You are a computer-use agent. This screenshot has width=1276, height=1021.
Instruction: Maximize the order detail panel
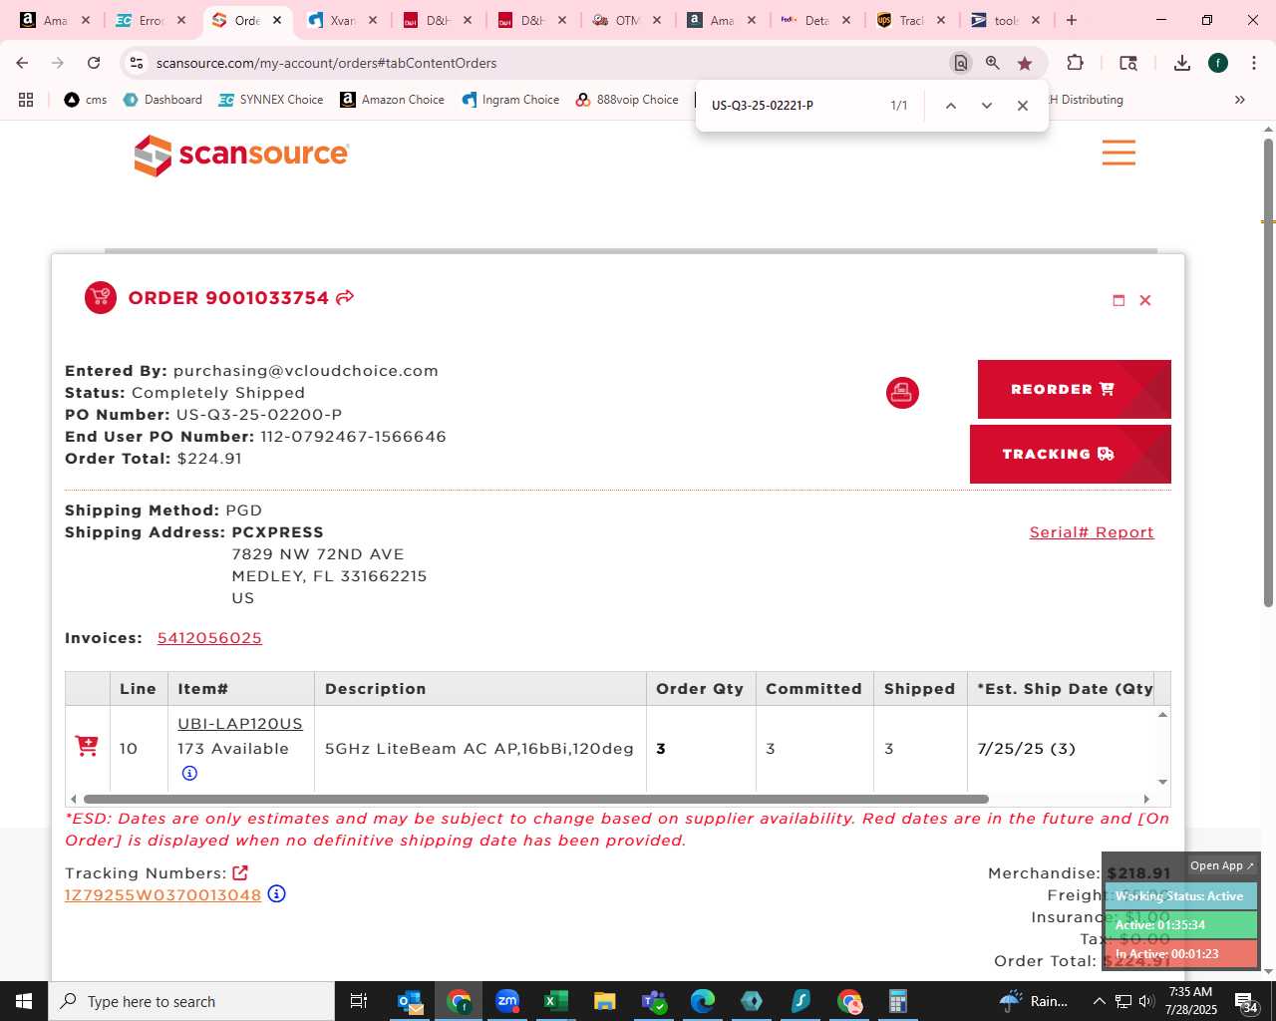pyautogui.click(x=1118, y=300)
